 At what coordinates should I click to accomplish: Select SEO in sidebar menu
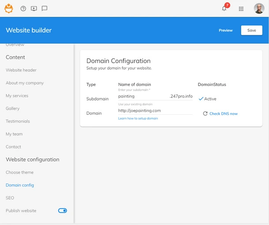pyautogui.click(x=10, y=198)
